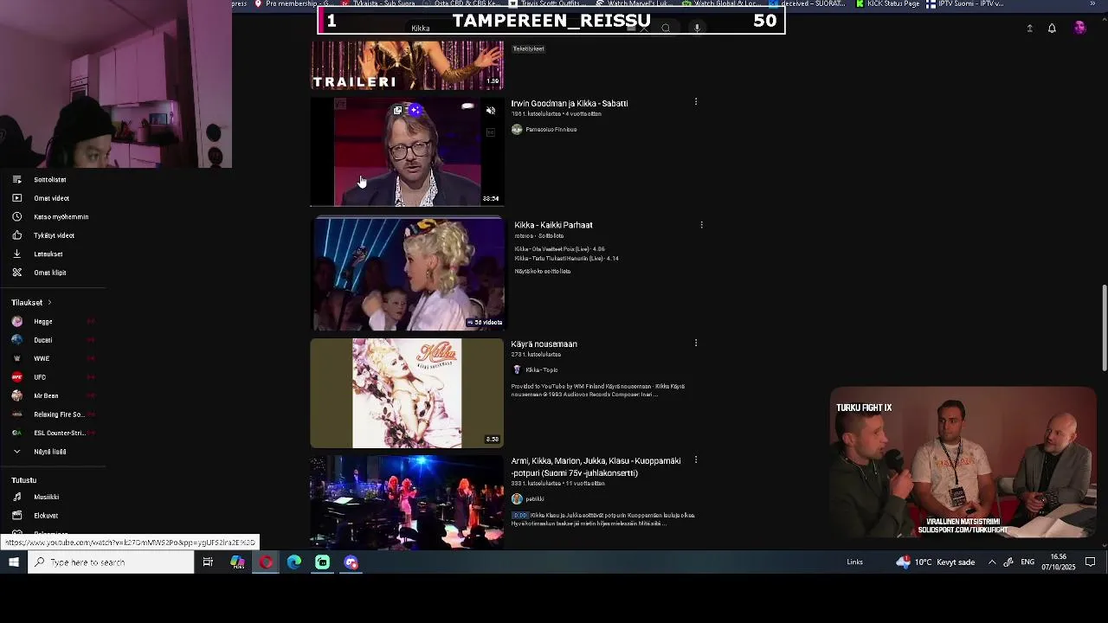Open petrikki channel avatar
This screenshot has width=1108, height=623.
click(x=517, y=499)
